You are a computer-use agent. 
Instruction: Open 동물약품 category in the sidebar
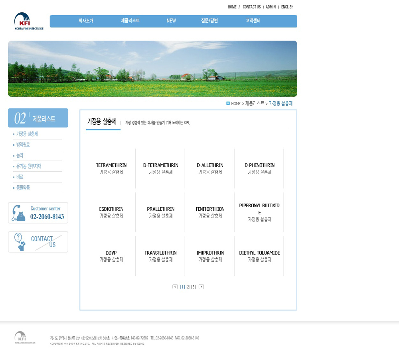23,188
